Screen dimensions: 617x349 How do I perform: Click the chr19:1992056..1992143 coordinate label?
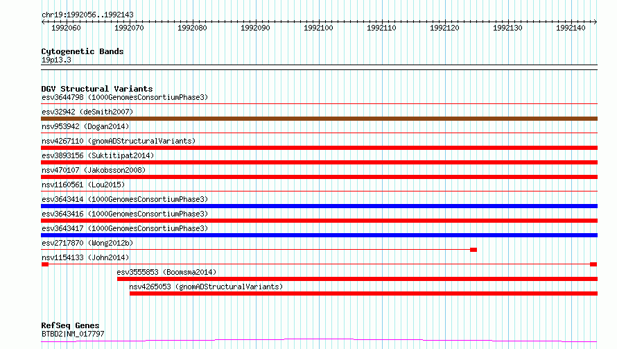click(x=88, y=15)
